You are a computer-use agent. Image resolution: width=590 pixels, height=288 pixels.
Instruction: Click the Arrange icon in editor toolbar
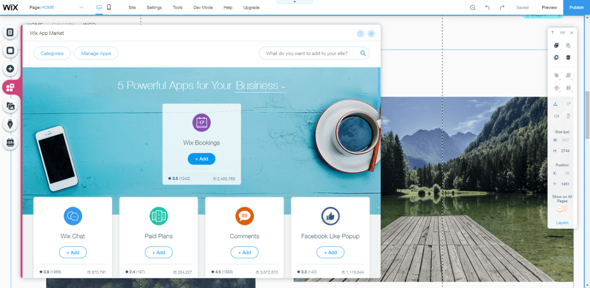coord(557,76)
